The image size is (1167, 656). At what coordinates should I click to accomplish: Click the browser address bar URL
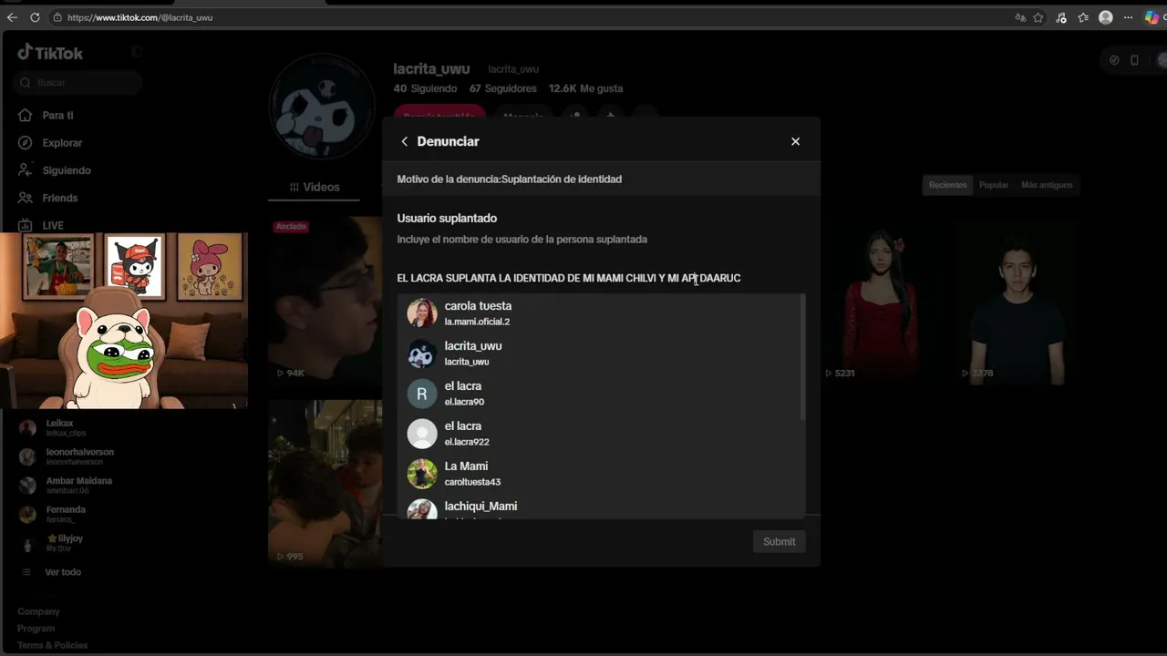point(139,17)
